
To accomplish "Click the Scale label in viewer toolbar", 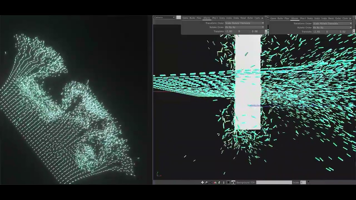I will 296,182.
